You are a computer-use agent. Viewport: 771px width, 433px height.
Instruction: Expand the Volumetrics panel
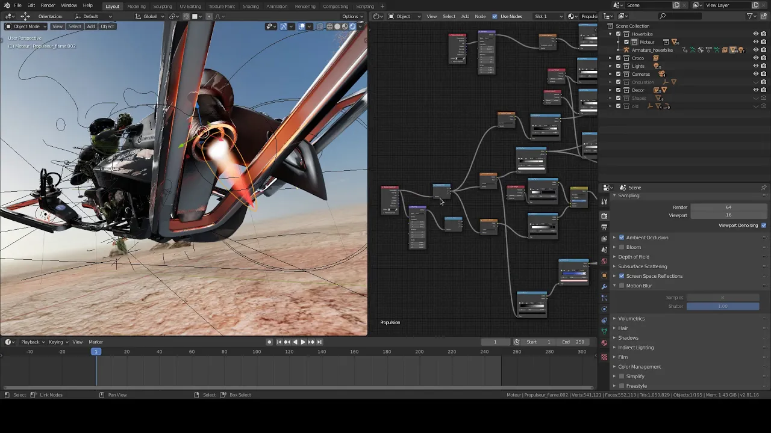point(631,319)
